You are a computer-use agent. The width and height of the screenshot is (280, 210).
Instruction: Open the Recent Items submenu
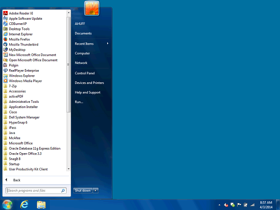[x=92, y=44]
